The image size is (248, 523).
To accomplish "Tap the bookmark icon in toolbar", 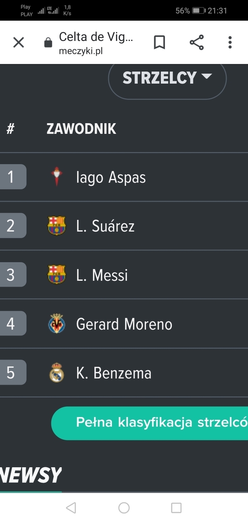I will pyautogui.click(x=160, y=42).
